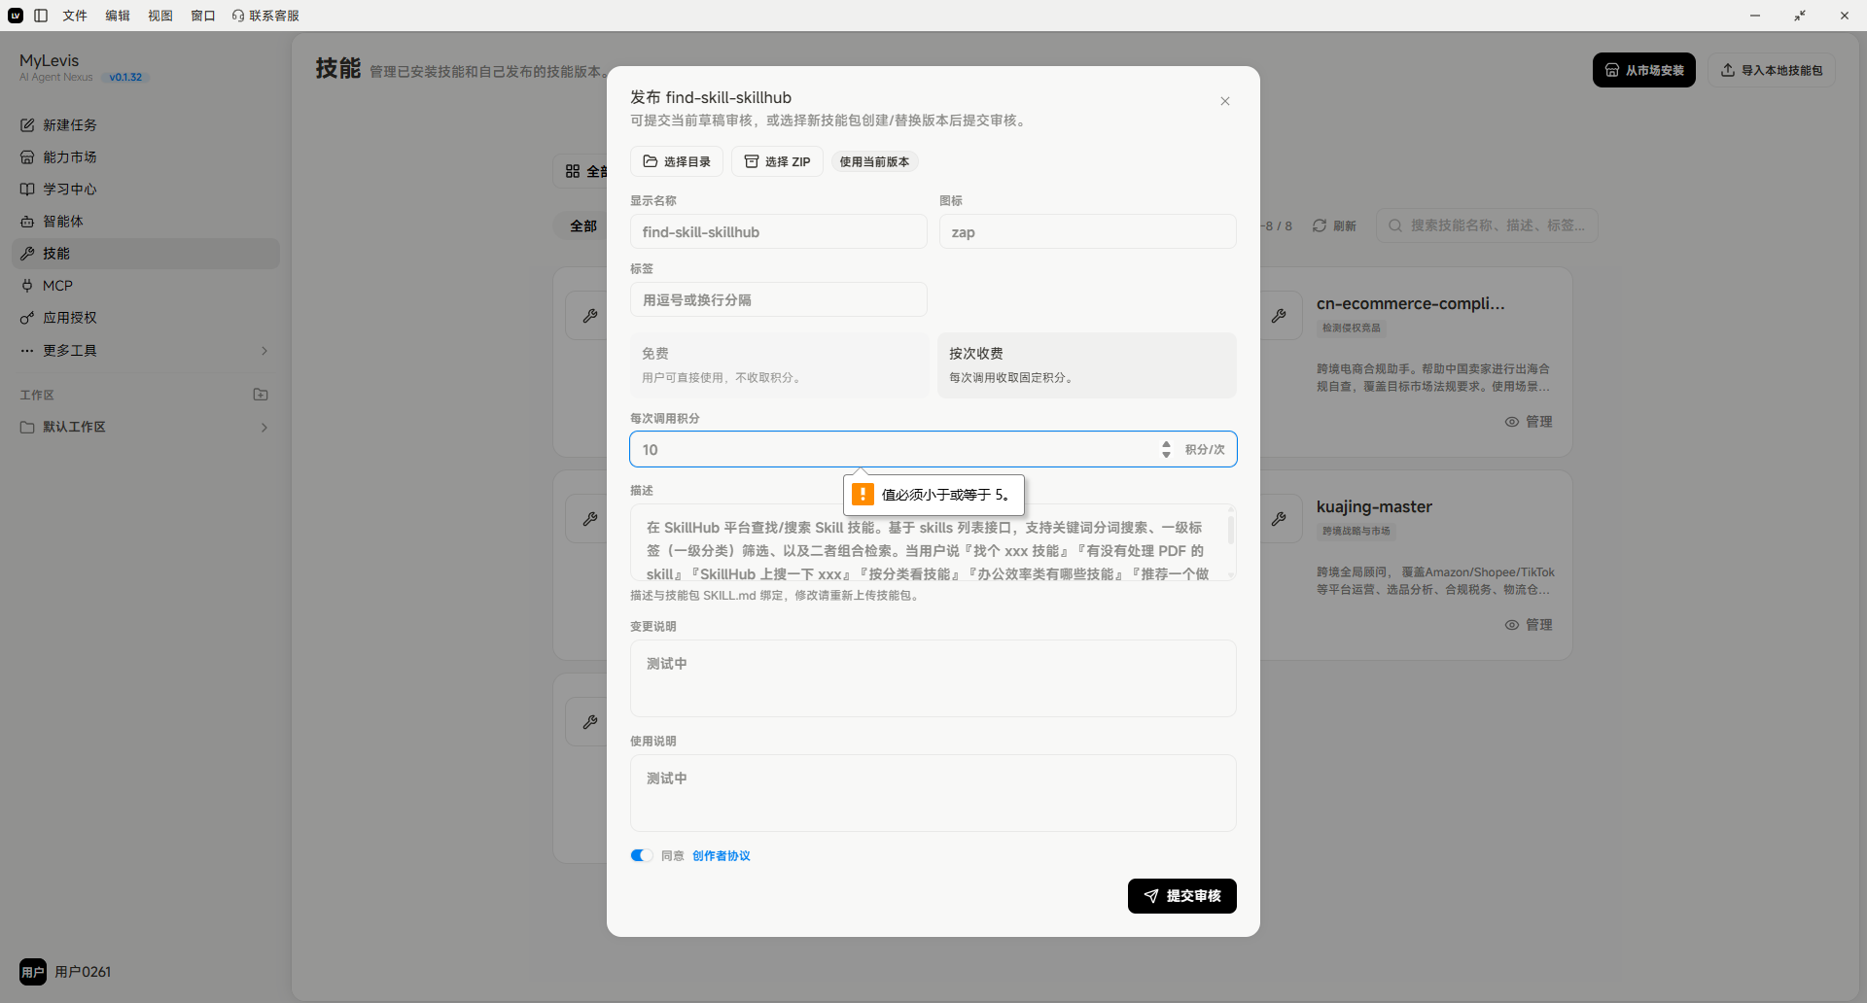Click 使用当前版本 button

pyautogui.click(x=874, y=161)
